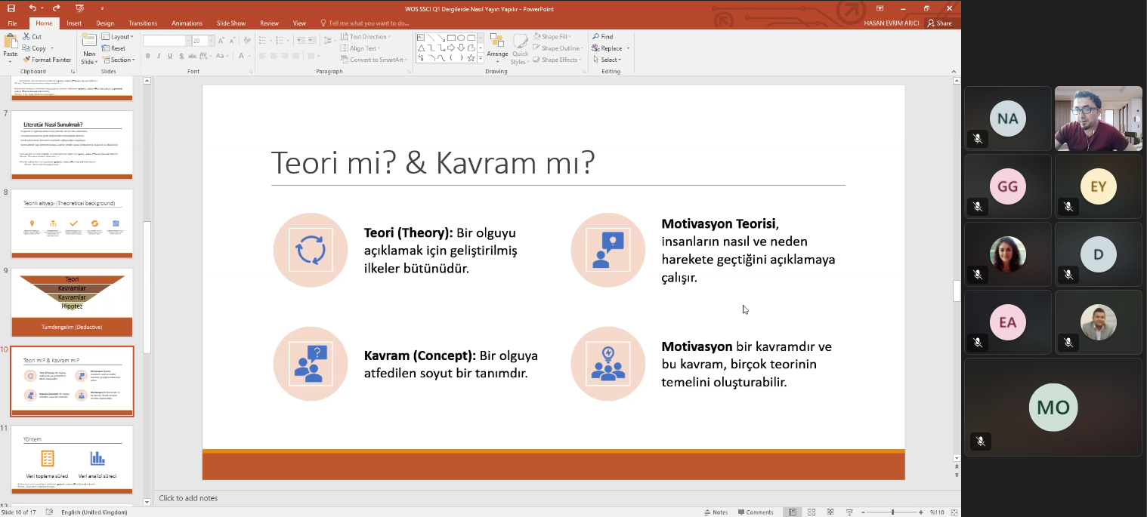Switch to Slide Sorter view icon
Image resolution: width=1147 pixels, height=517 pixels.
pos(811,512)
